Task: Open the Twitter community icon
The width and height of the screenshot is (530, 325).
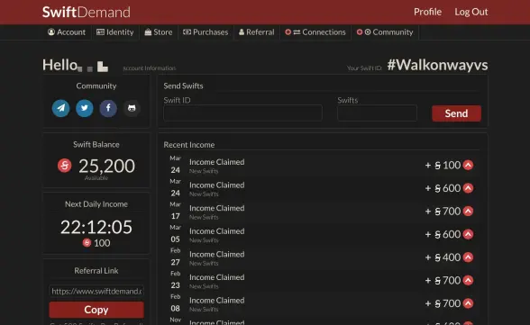Action: (85, 108)
